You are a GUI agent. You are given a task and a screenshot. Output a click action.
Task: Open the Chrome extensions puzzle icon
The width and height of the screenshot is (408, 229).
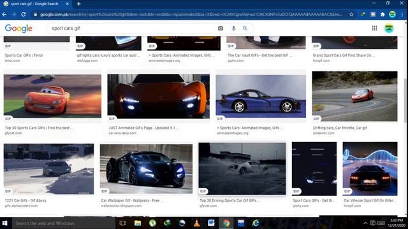tap(382, 15)
